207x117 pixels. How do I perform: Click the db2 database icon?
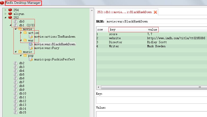[x=16, y=63]
